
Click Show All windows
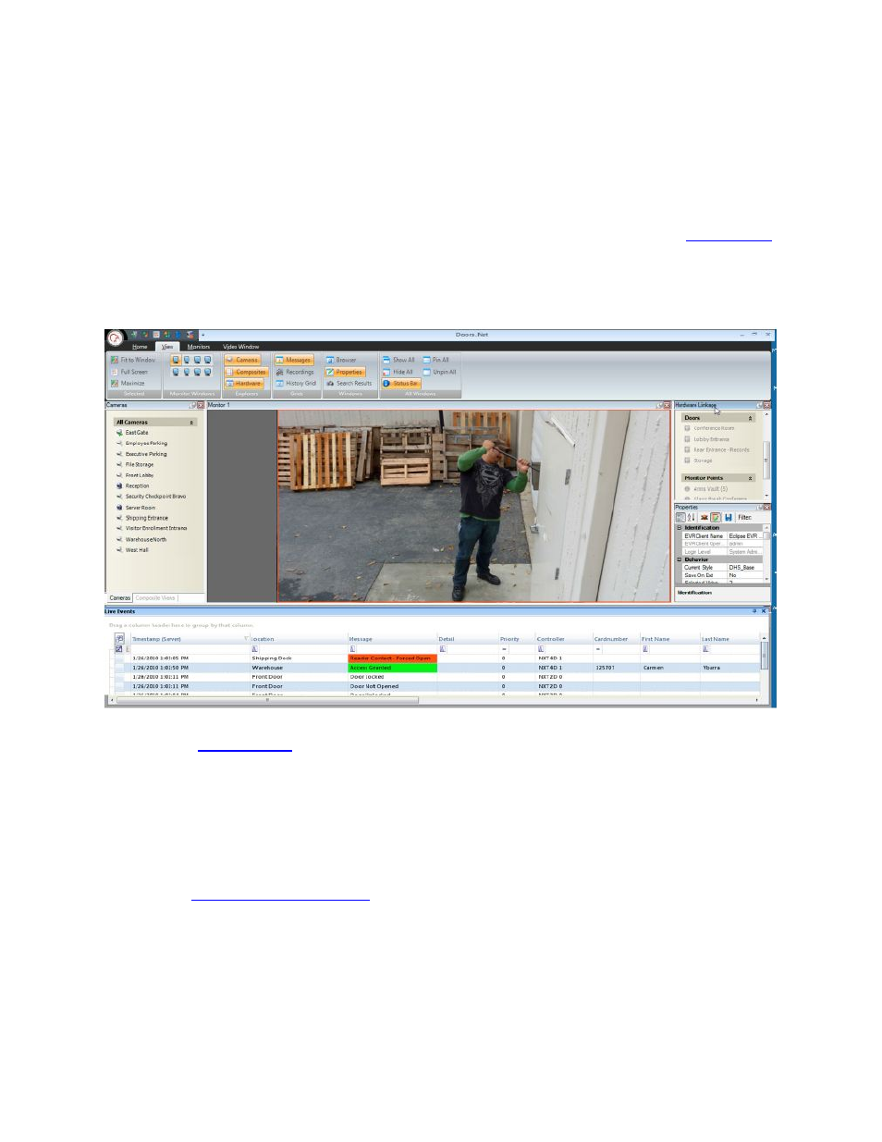pos(398,360)
